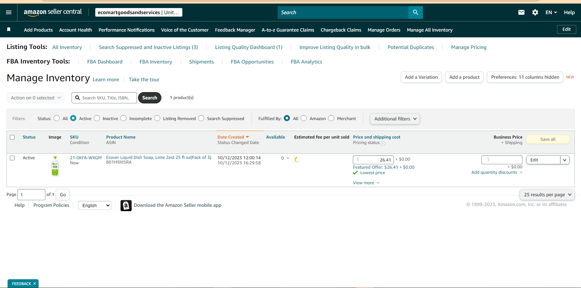Expand View more pricing details
Viewport: 581px width, 288px height.
pyautogui.click(x=366, y=183)
